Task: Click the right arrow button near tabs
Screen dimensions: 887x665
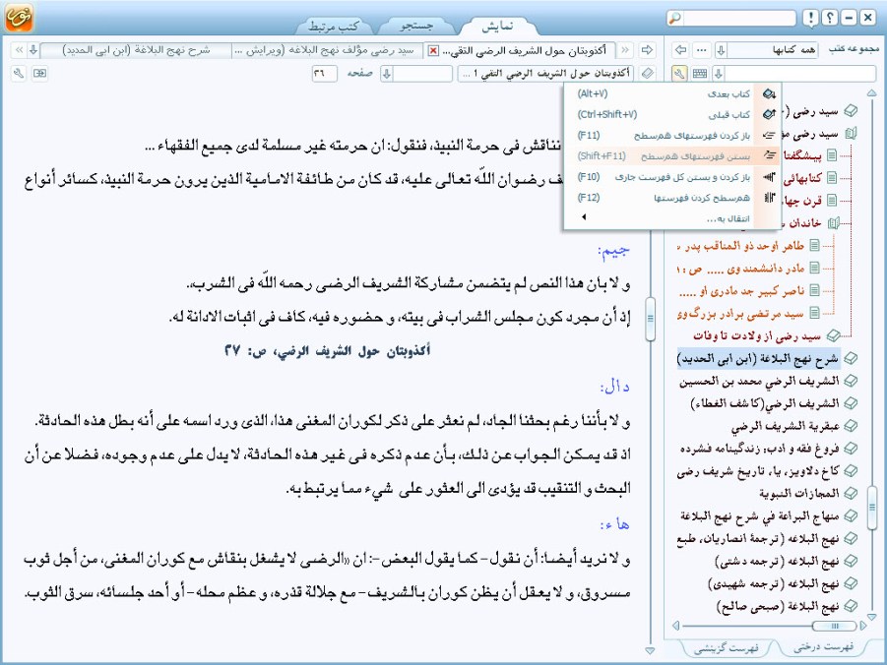Action: [647, 50]
